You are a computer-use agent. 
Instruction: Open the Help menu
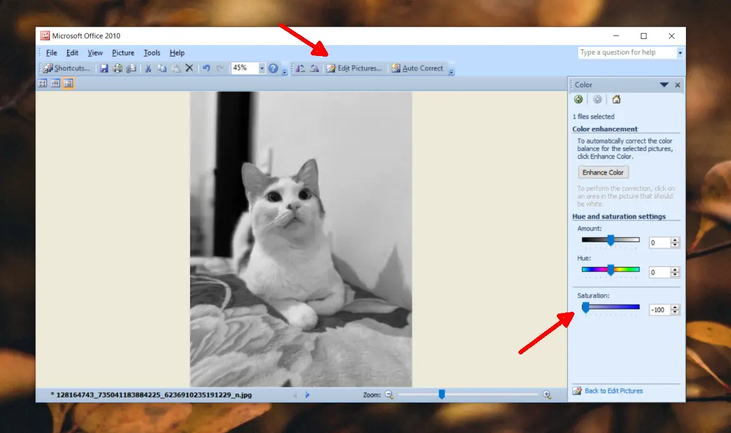coord(177,53)
